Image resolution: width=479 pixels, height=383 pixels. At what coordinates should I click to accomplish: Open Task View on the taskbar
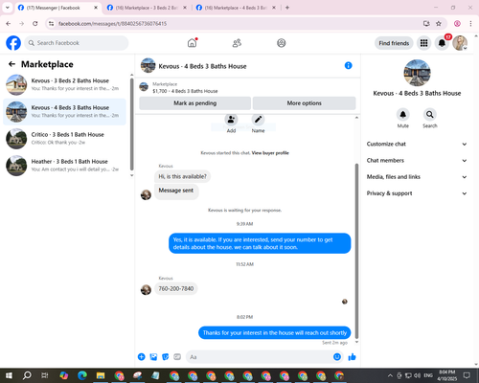pos(45,375)
